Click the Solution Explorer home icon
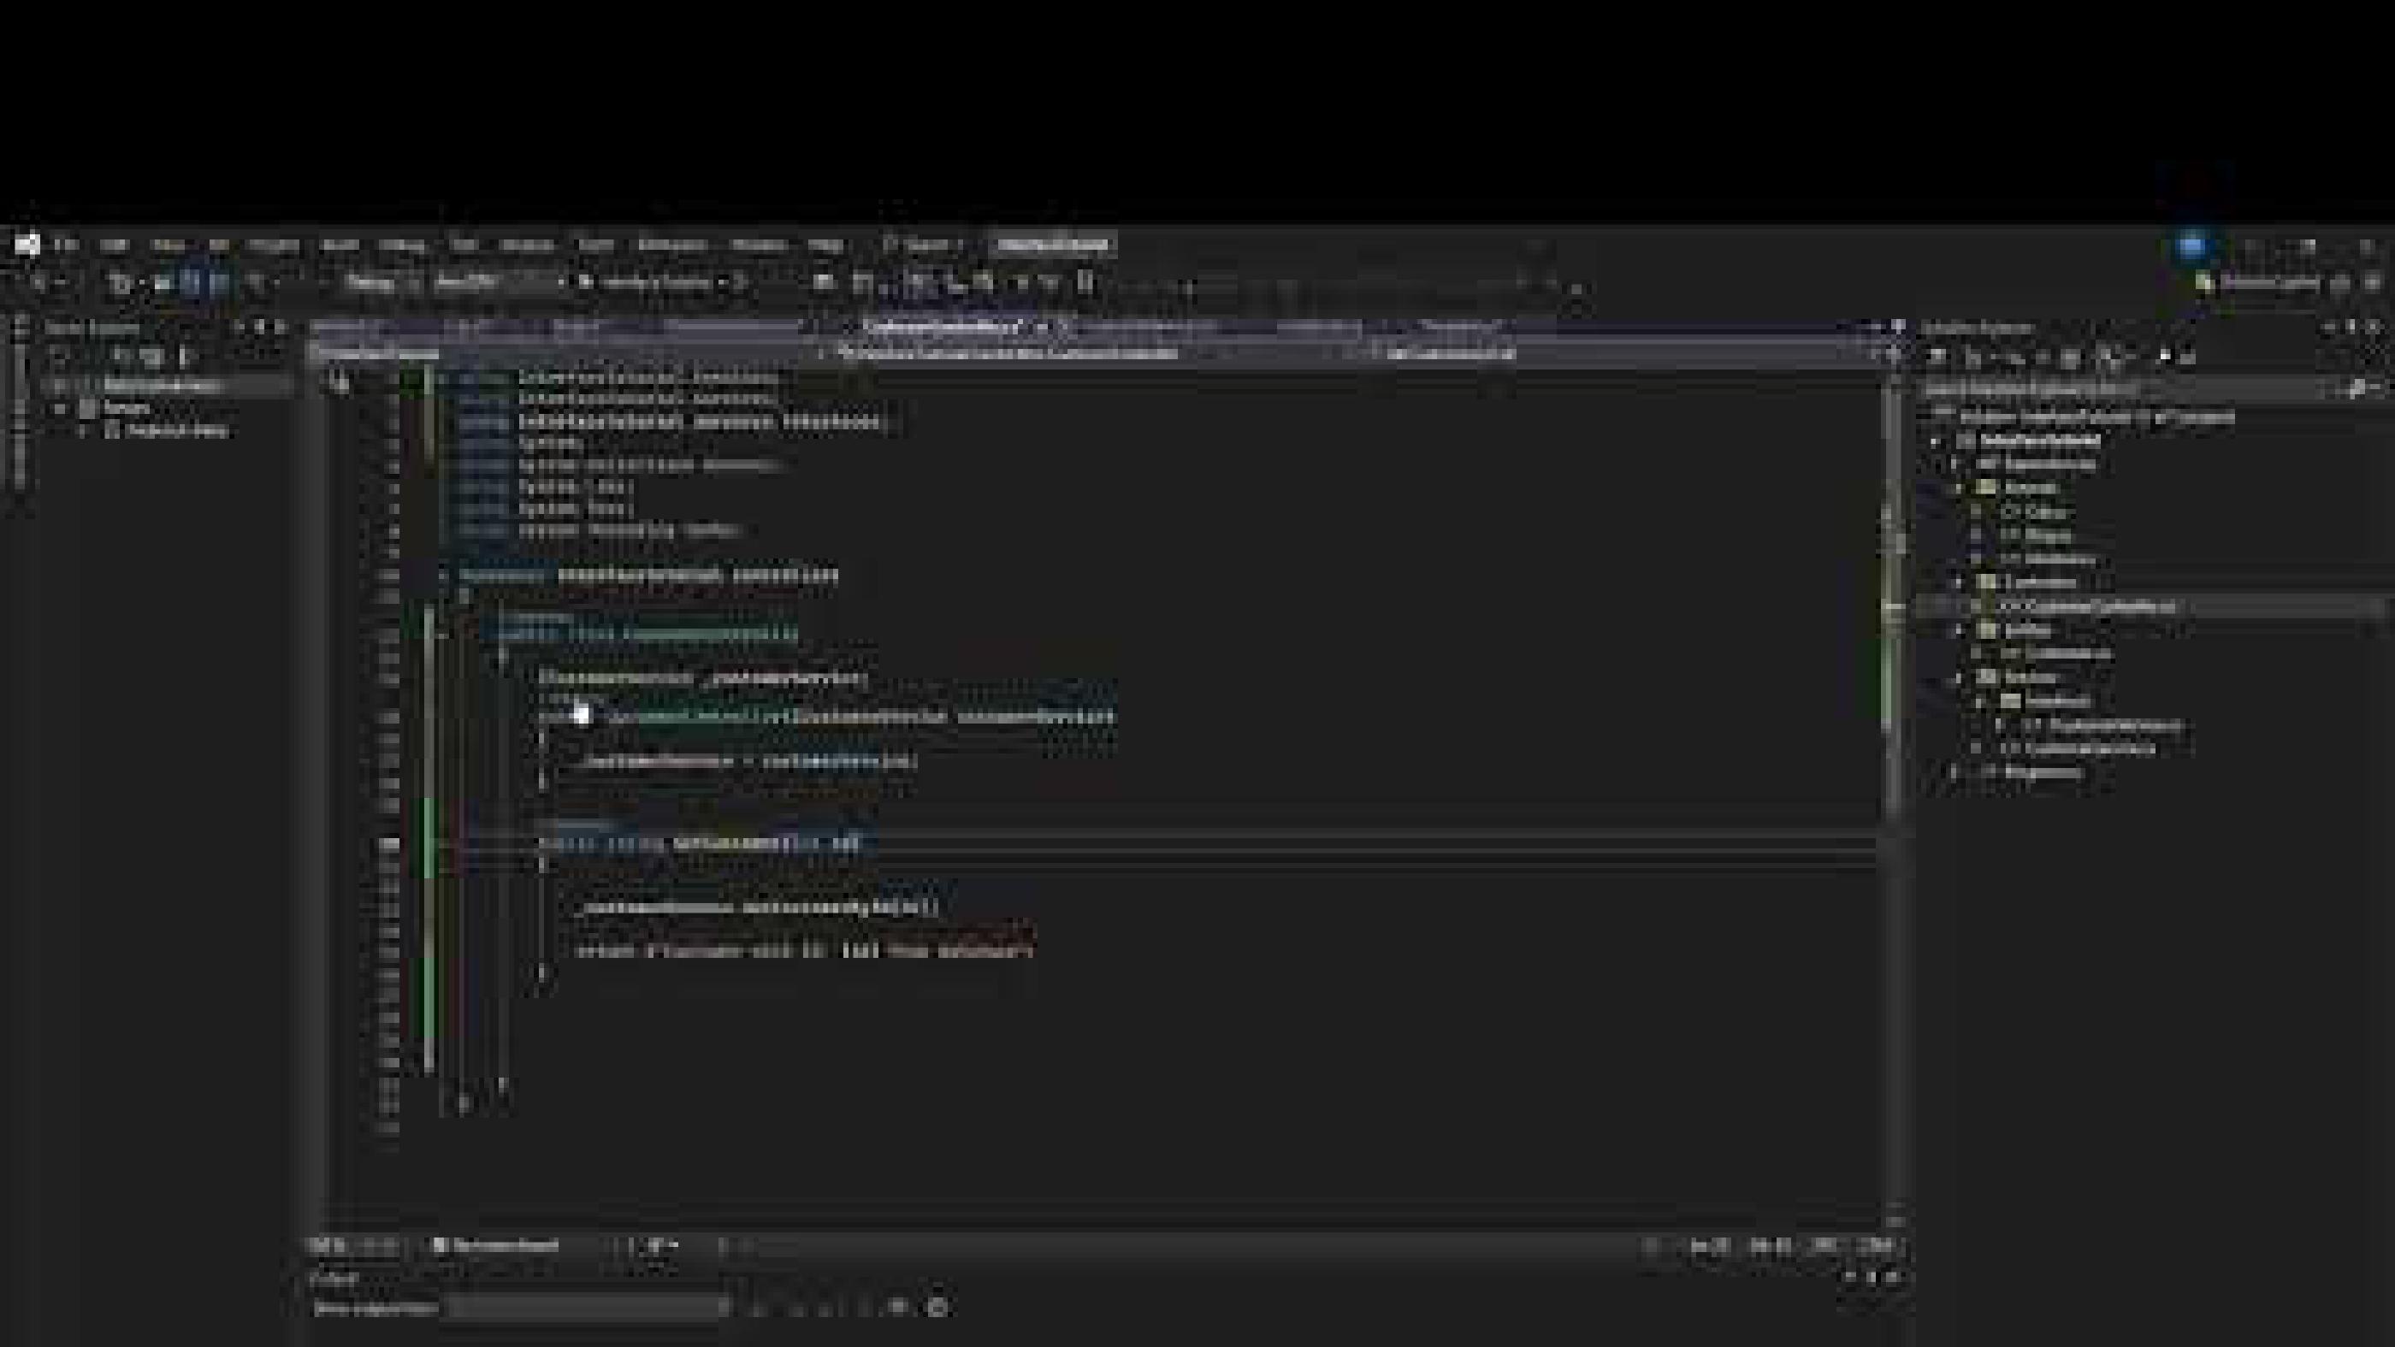The height and width of the screenshot is (1347, 2395). pyautogui.click(x=1937, y=357)
